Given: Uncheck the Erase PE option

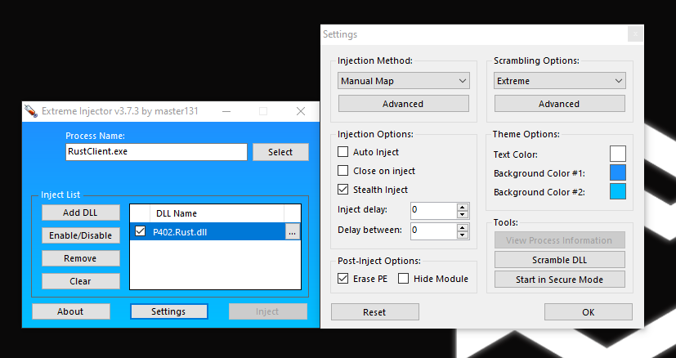Looking at the screenshot, I should point(342,279).
